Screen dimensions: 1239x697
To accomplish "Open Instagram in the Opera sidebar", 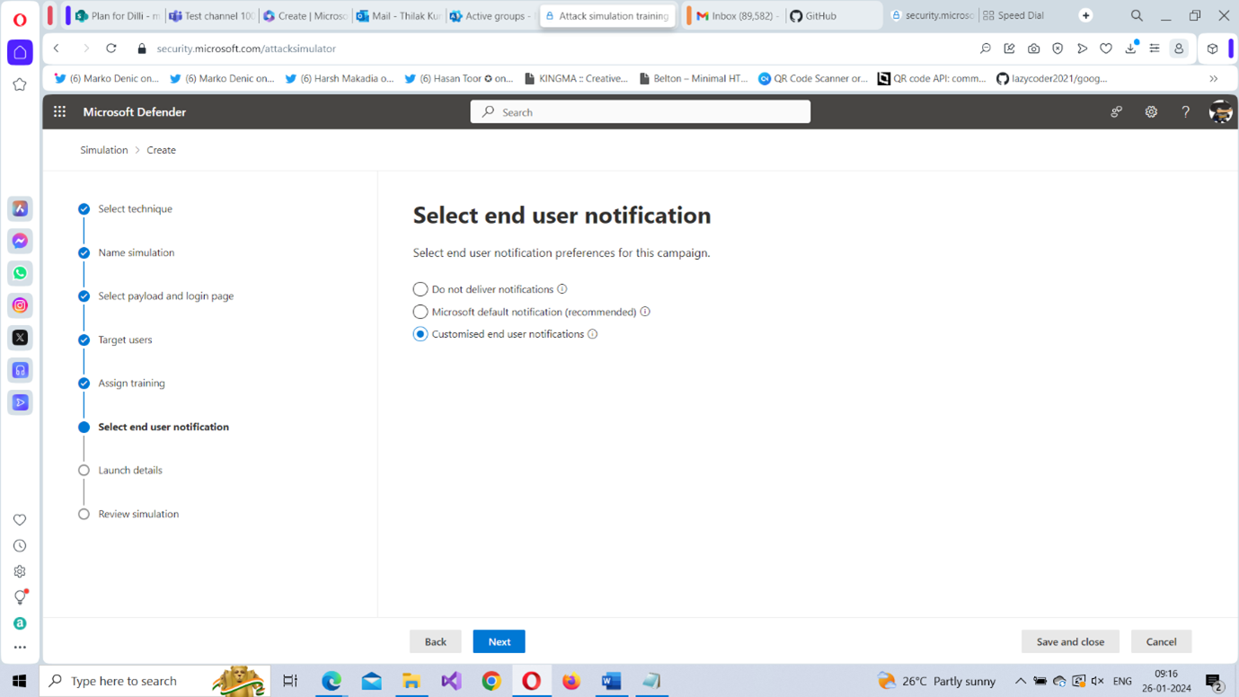I will coord(20,305).
